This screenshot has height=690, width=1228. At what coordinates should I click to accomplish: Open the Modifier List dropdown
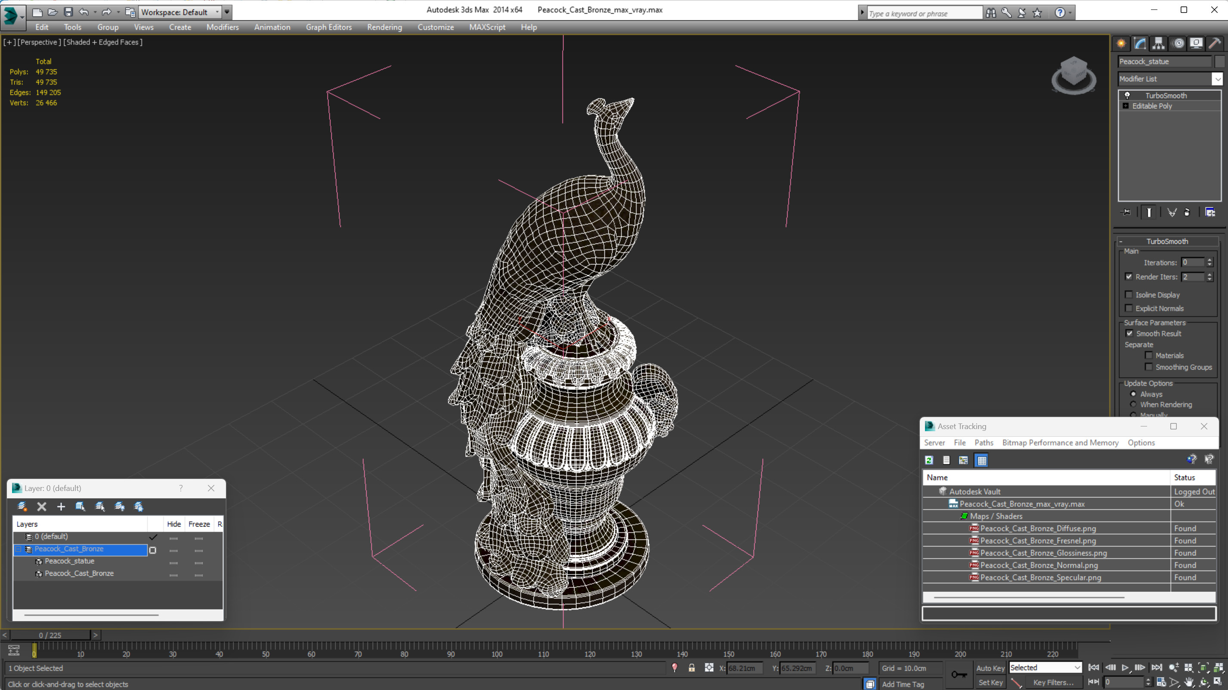(1218, 79)
